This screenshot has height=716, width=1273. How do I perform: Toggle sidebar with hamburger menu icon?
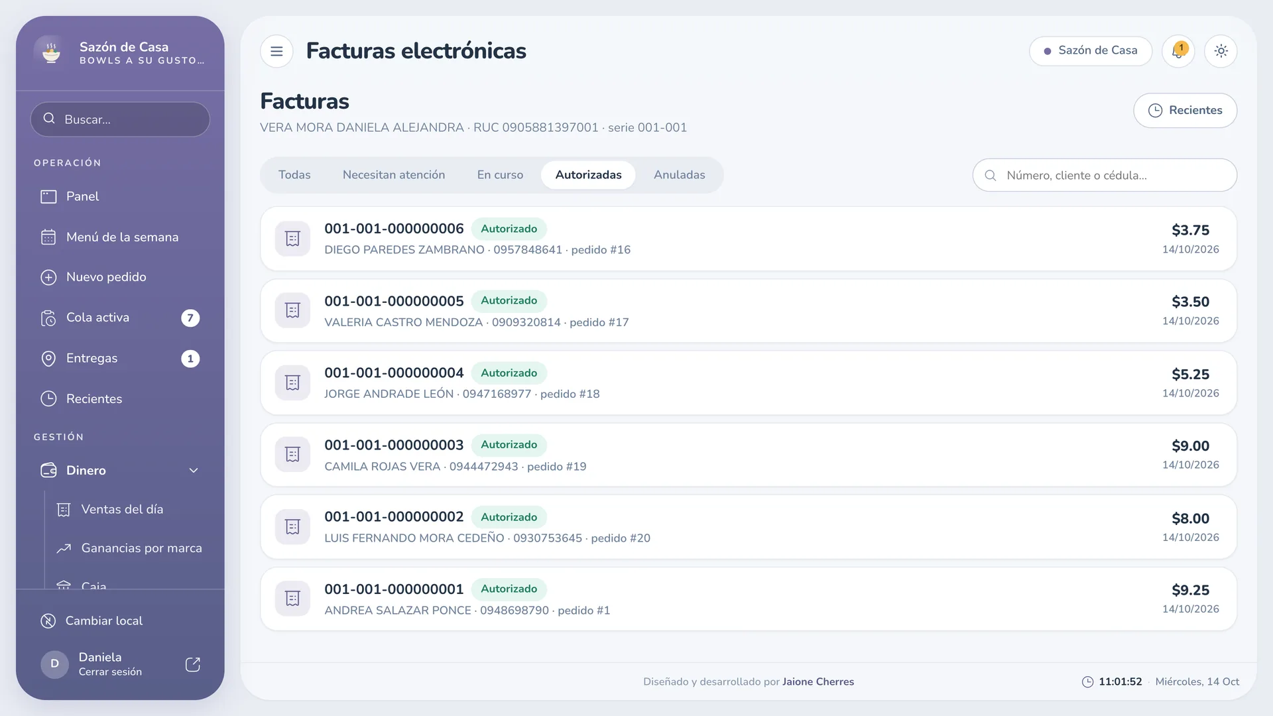[276, 51]
